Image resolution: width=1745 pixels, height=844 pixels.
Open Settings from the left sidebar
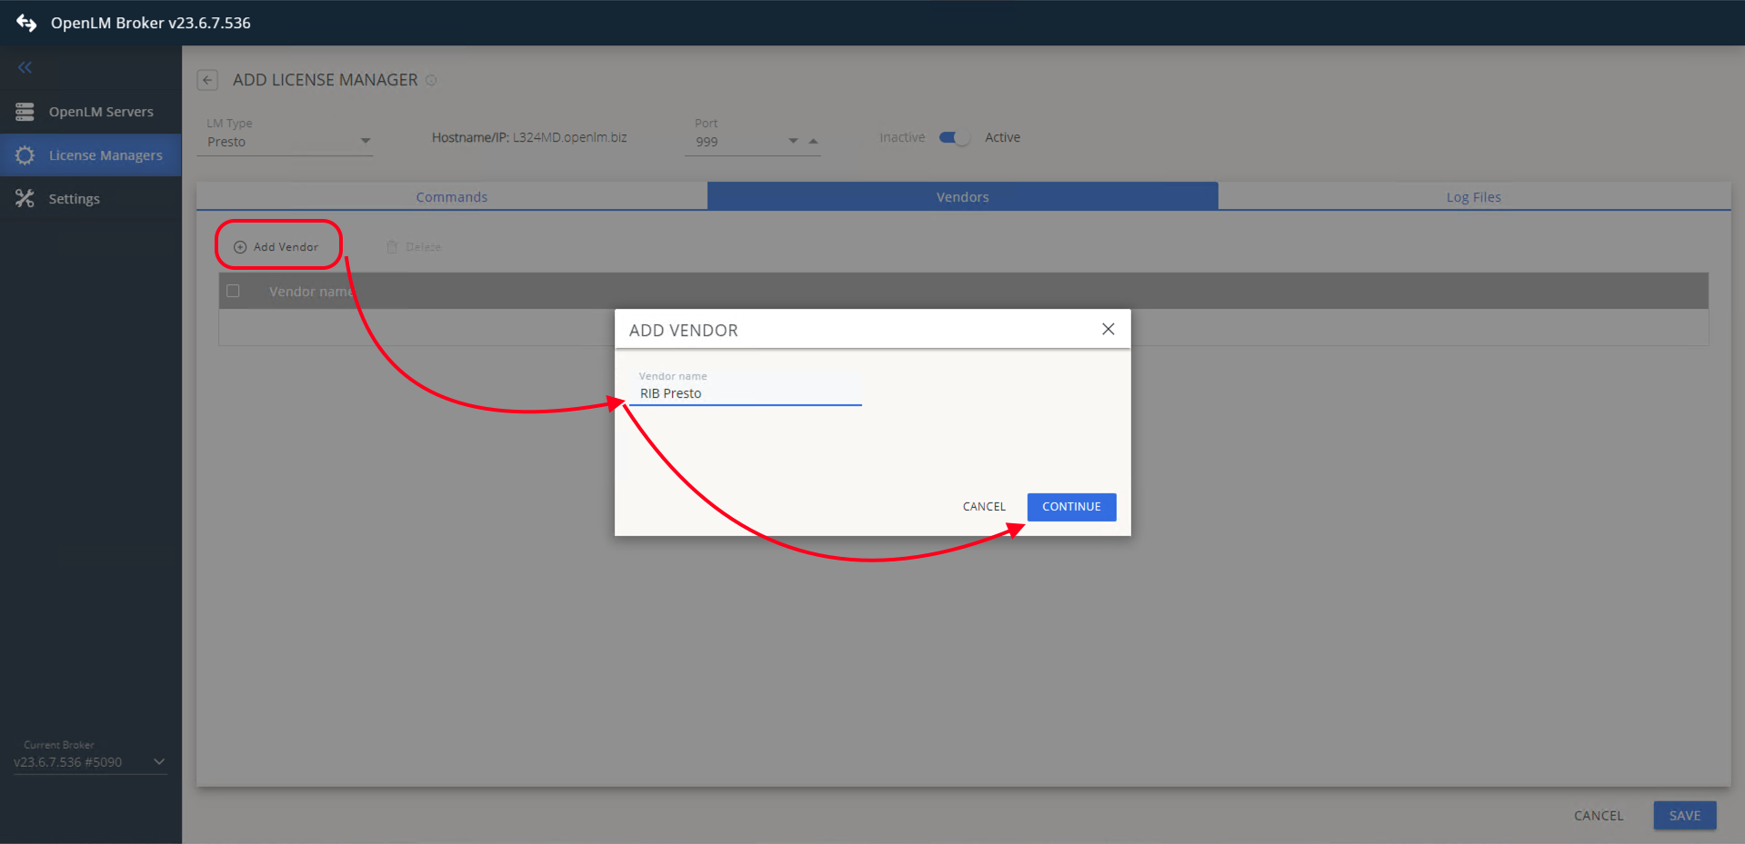pyautogui.click(x=74, y=198)
